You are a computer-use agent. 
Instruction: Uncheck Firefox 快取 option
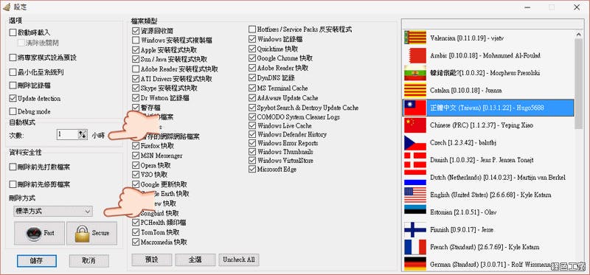(x=136, y=145)
